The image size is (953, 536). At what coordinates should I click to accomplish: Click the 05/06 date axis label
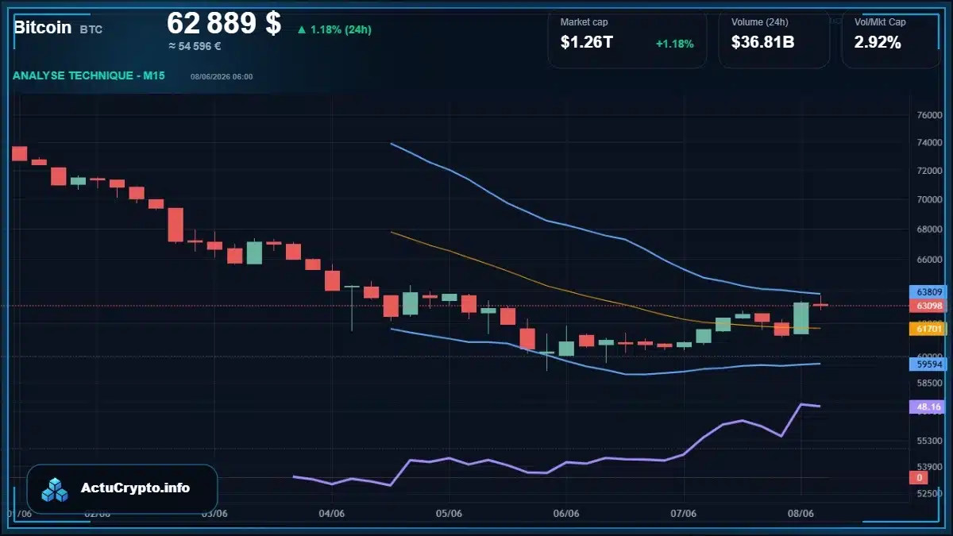pyautogui.click(x=449, y=514)
